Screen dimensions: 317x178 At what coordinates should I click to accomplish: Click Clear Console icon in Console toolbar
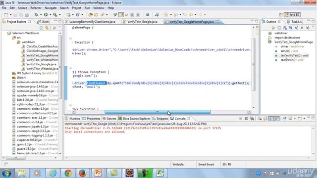(260, 119)
